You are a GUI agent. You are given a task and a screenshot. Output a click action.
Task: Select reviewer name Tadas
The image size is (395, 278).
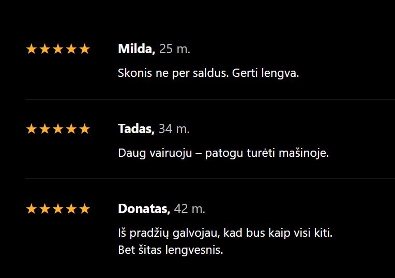click(x=136, y=128)
